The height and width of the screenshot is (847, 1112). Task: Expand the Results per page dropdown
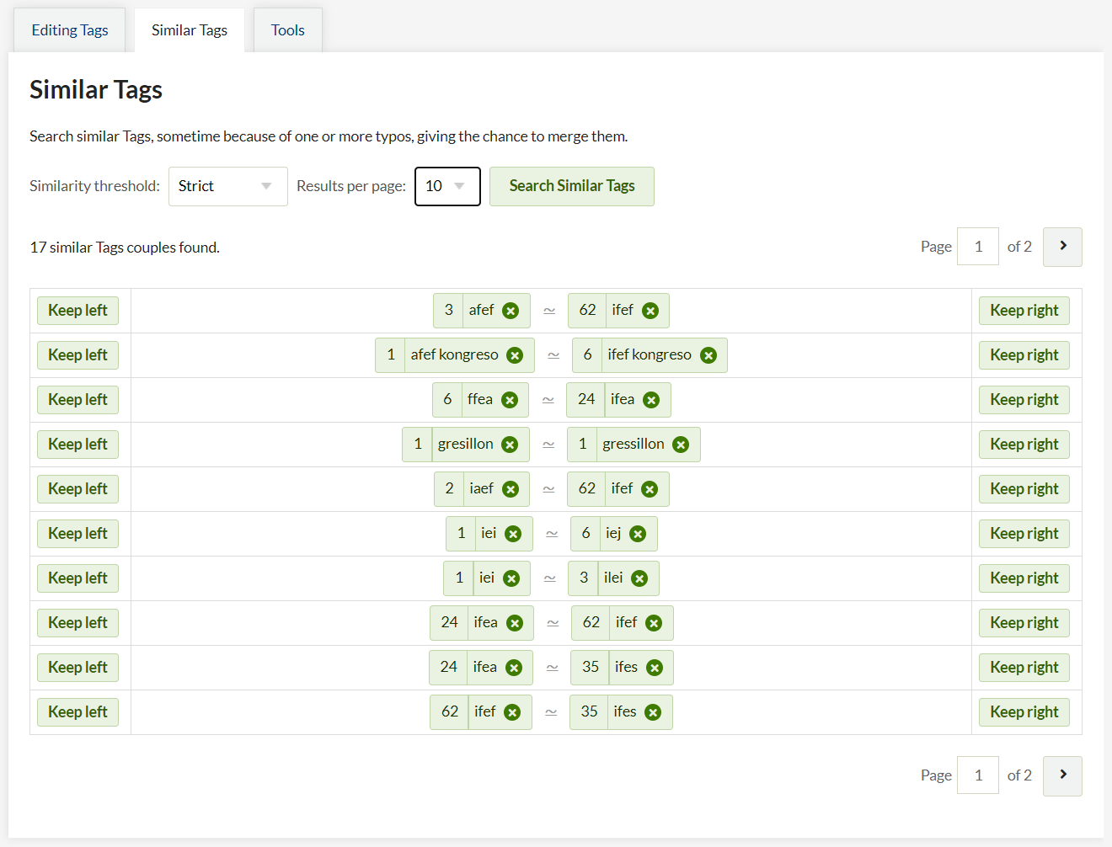(x=446, y=186)
